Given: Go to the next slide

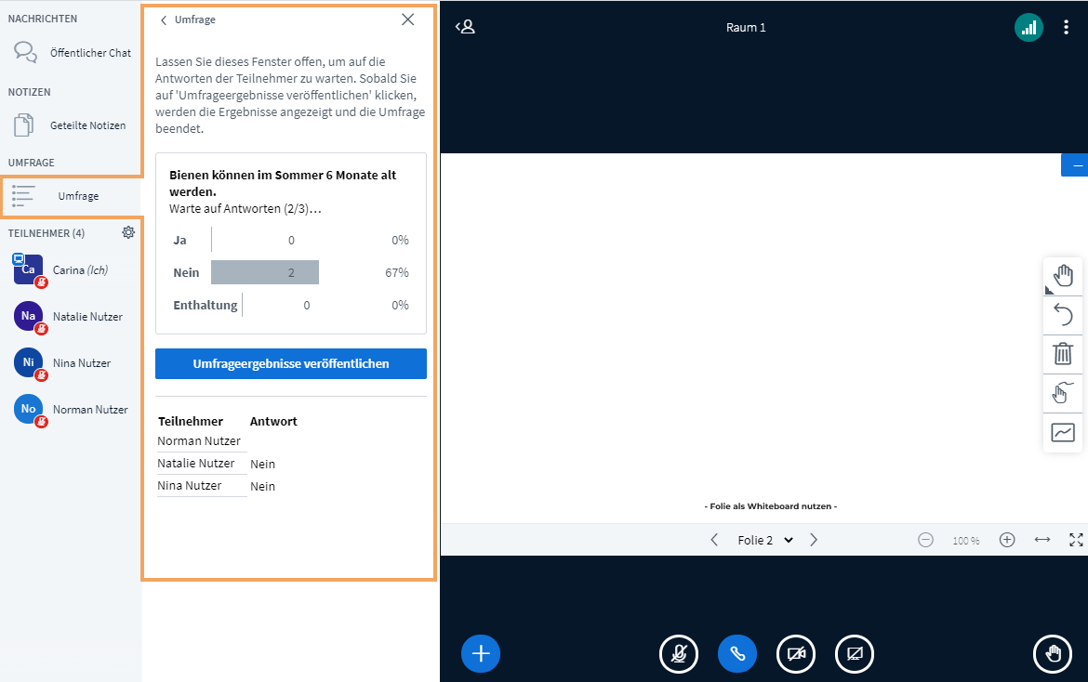Looking at the screenshot, I should tap(814, 540).
